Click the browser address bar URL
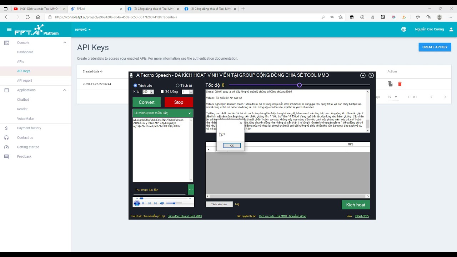Image resolution: width=457 pixels, height=257 pixels. tap(116, 17)
